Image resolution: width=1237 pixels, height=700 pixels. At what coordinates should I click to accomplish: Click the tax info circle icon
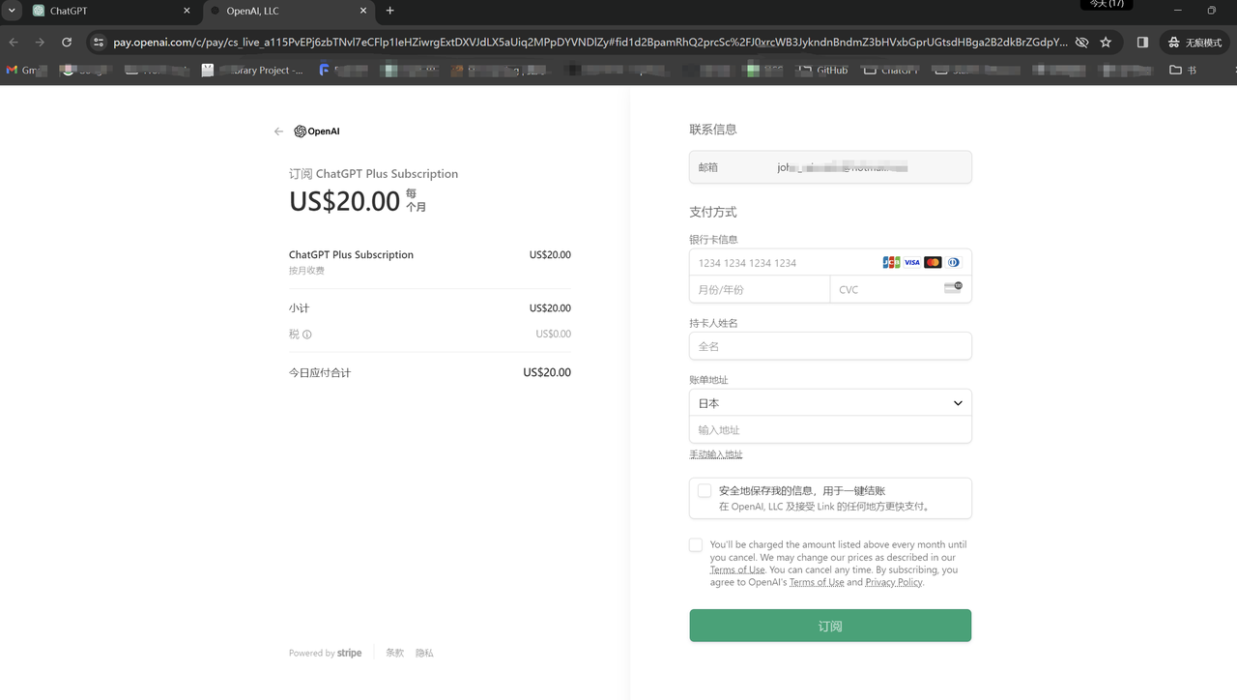click(307, 335)
